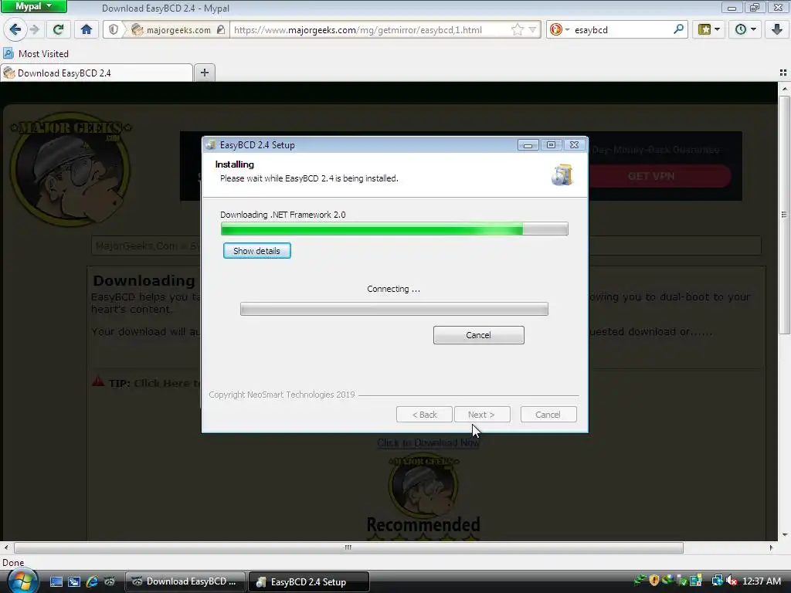Viewport: 791px width, 593px height.
Task: Click the EasyBCD setup title bar icon
Action: 210,144
